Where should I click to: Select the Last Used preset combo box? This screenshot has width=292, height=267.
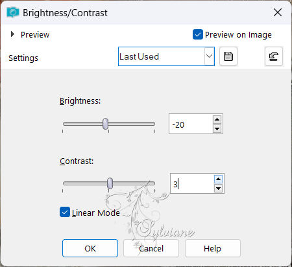pos(166,56)
